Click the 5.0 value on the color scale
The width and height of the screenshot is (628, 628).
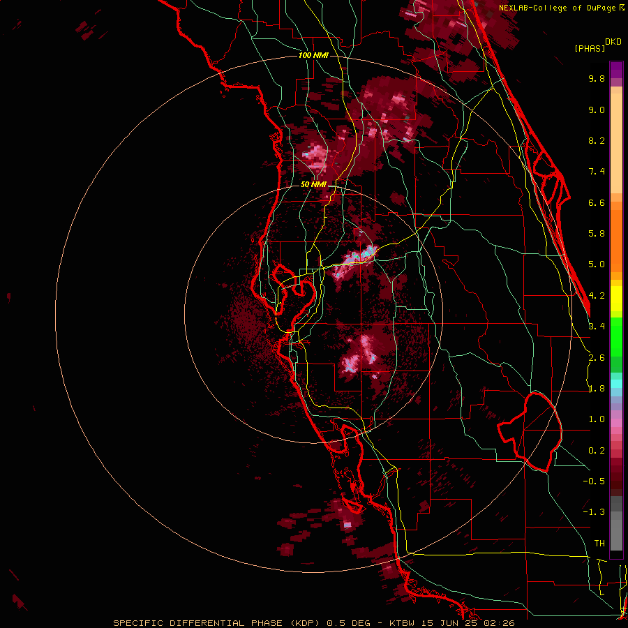tap(597, 264)
